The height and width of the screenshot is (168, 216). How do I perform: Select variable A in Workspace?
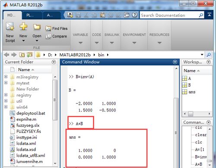pos(187,78)
